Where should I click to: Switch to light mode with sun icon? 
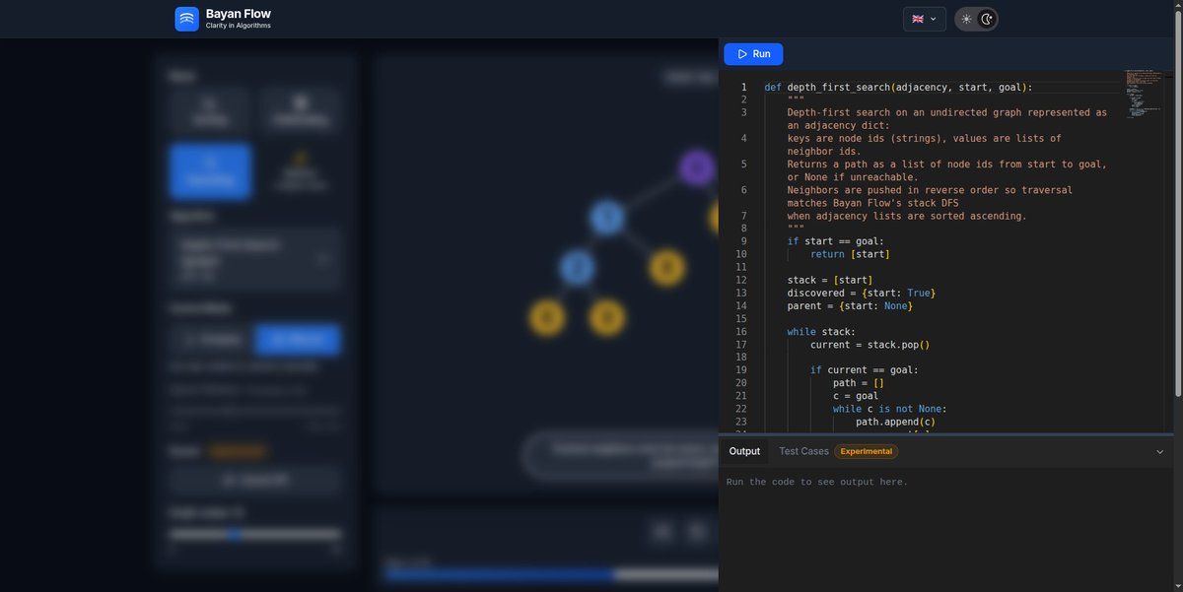click(x=966, y=19)
